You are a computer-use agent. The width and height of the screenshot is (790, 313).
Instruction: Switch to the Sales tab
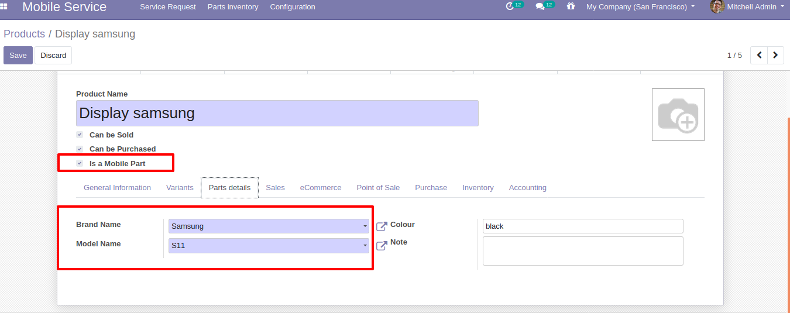(x=275, y=188)
